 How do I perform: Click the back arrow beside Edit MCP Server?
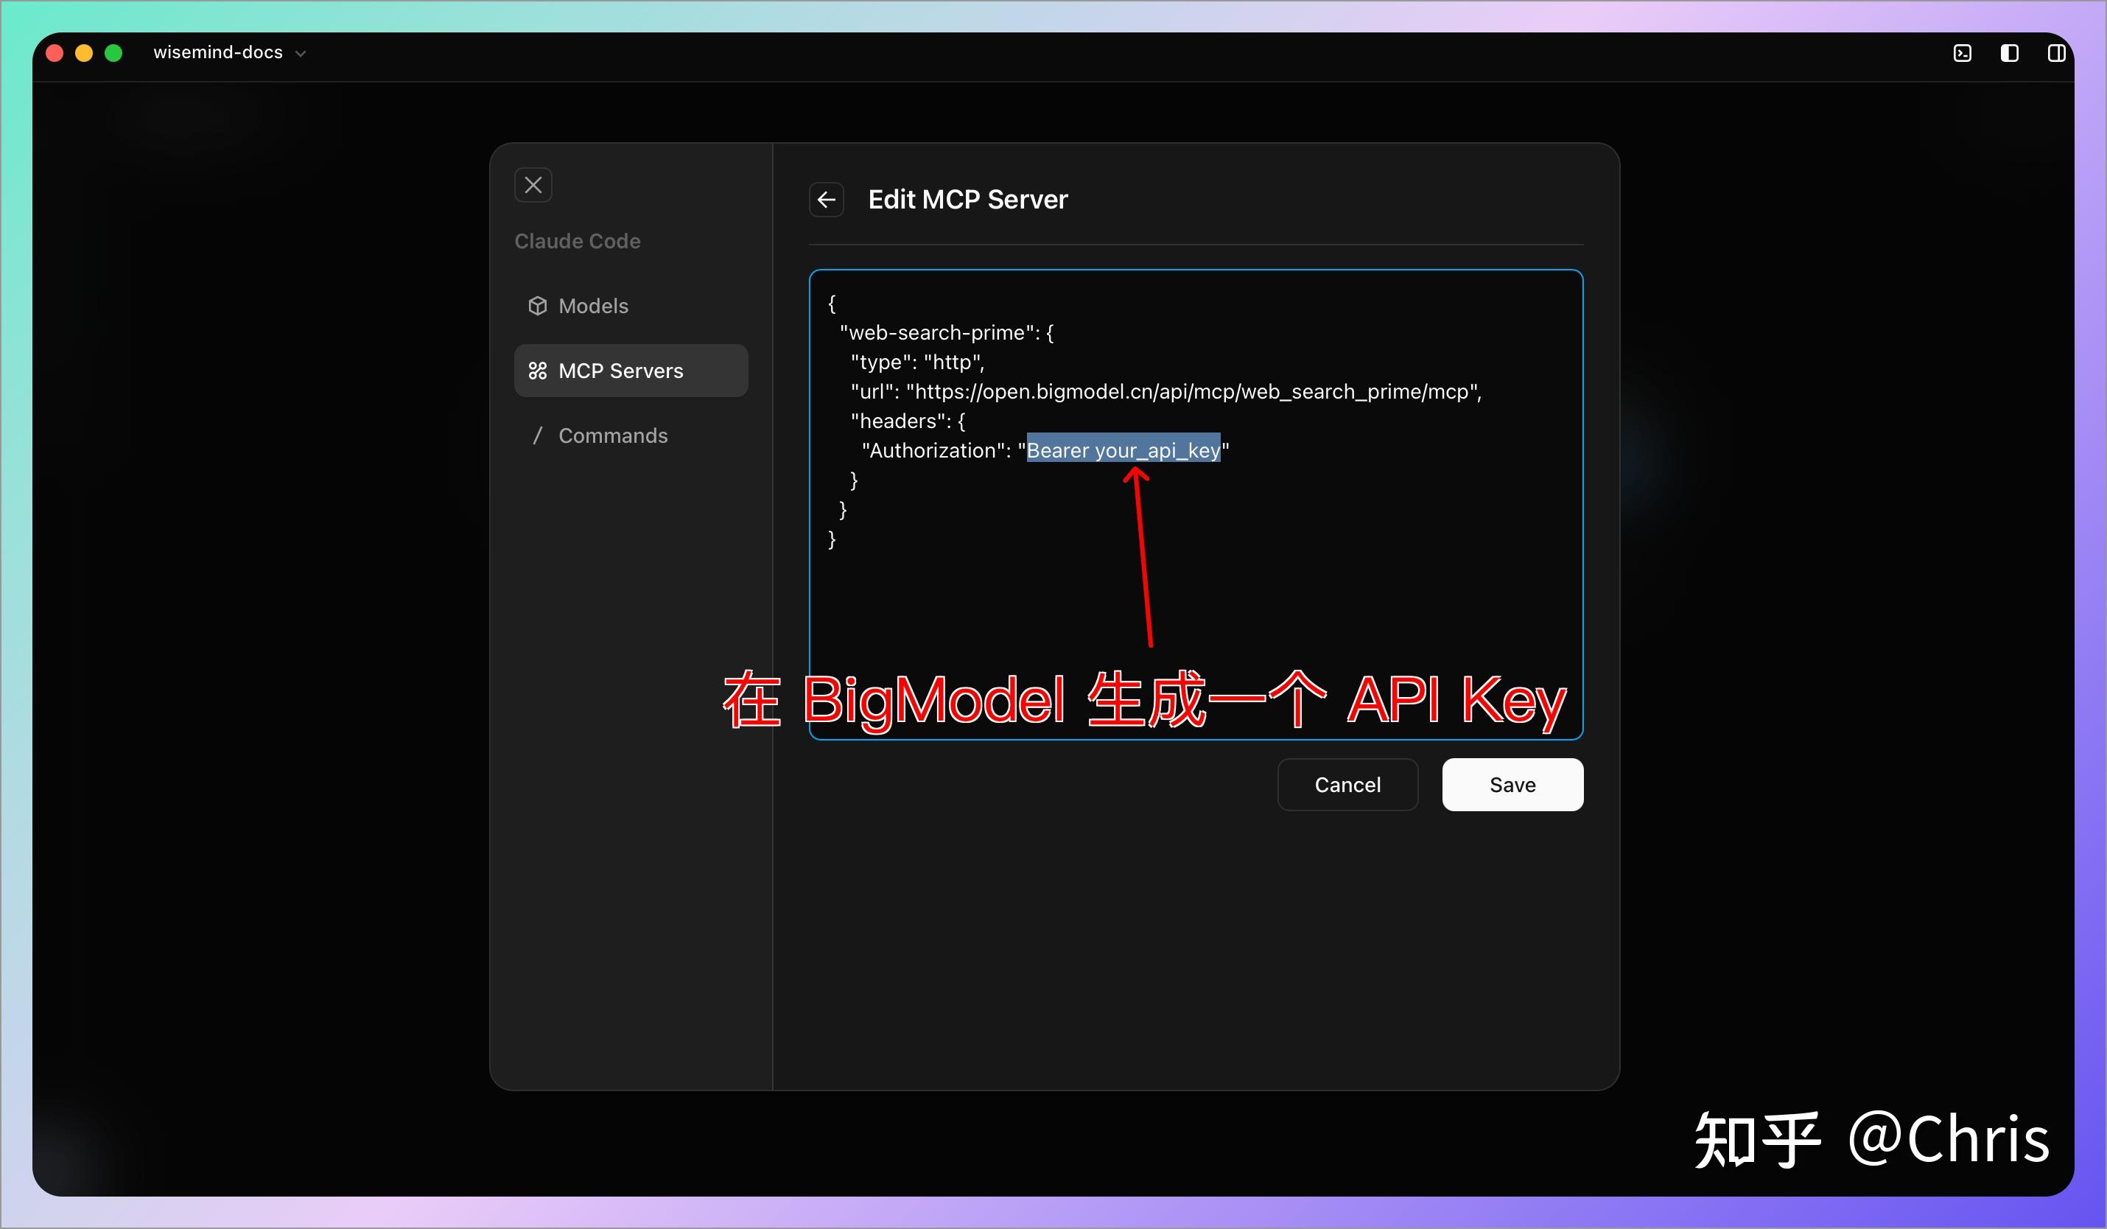826,200
